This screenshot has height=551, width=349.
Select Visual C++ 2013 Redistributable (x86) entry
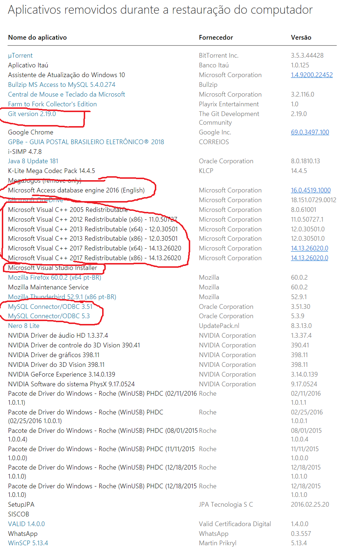pos(93,239)
